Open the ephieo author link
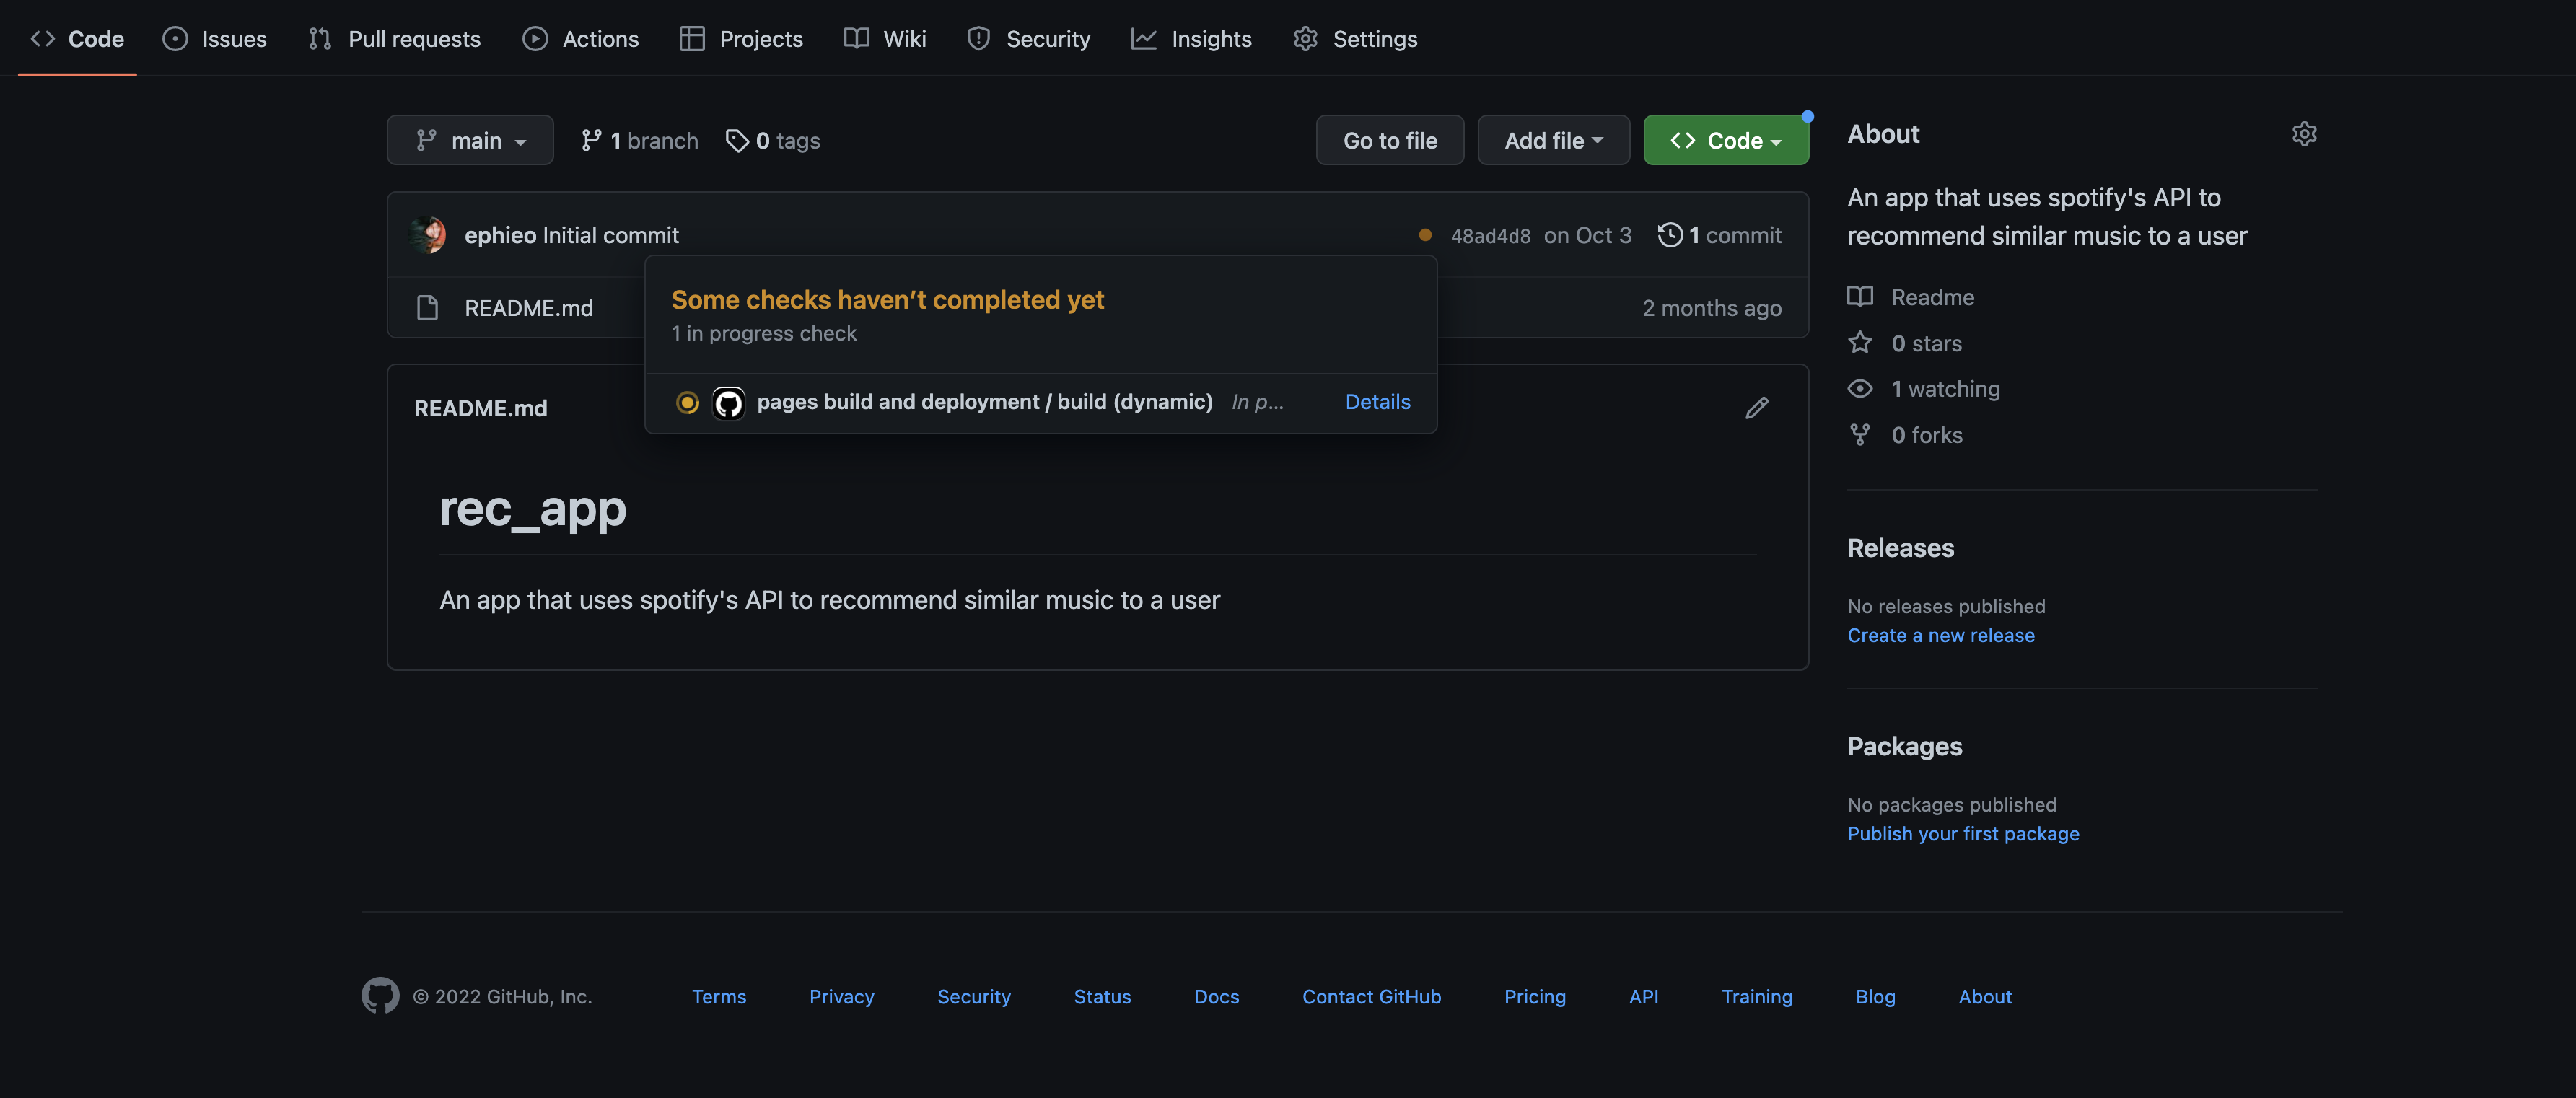This screenshot has width=2576, height=1098. pyautogui.click(x=500, y=235)
